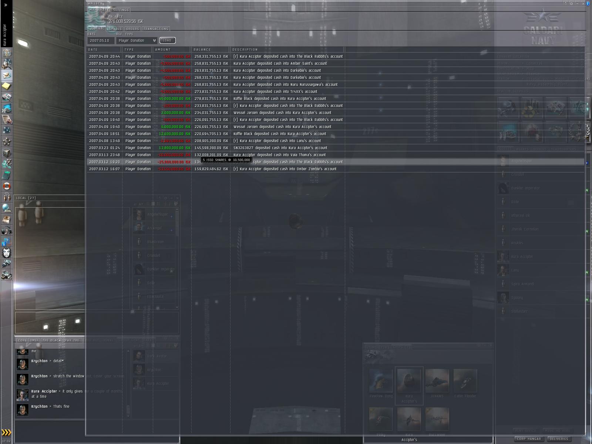Open the Jukebox headphones icon
This screenshot has width=592, height=444.
pyautogui.click(x=7, y=231)
